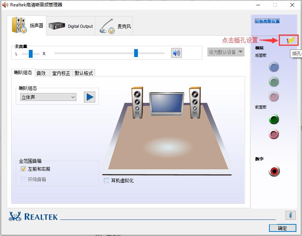This screenshot has width=302, height=236.
Task: Enable the 环绕音箱 checkbox
Action: (x=23, y=179)
